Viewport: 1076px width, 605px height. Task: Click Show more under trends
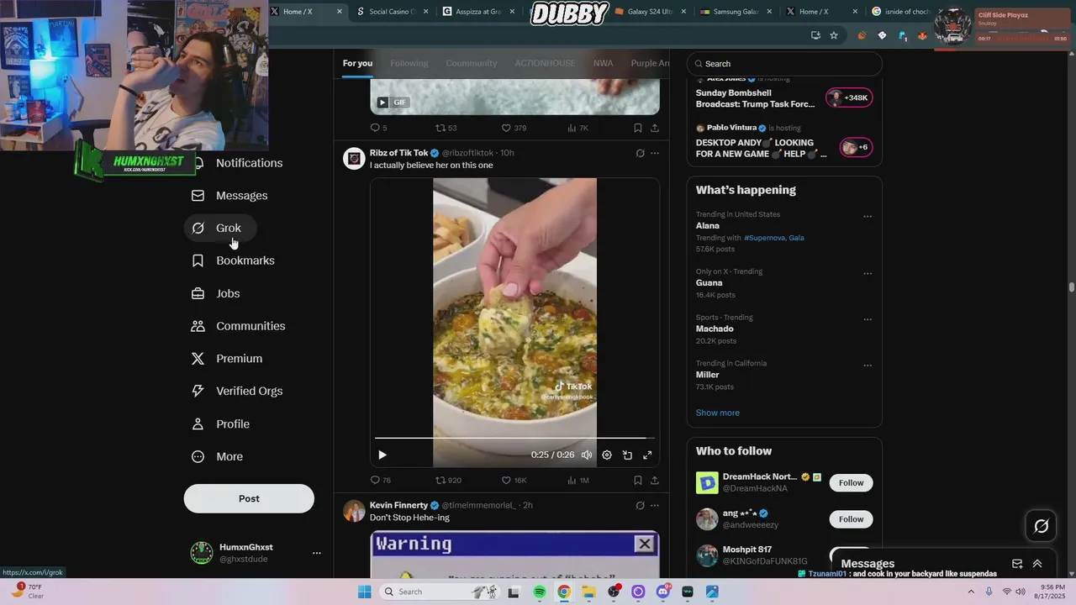(x=717, y=413)
